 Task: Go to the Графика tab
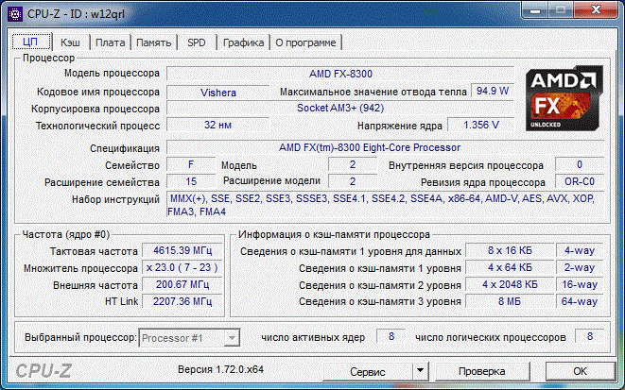pos(243,42)
